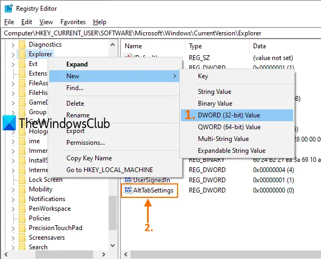This screenshot has width=321, height=259.
Task: Click the tree pane scroll down arrow
Action: (x=112, y=246)
